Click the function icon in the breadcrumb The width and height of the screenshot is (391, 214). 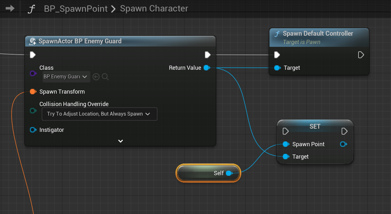(31, 9)
